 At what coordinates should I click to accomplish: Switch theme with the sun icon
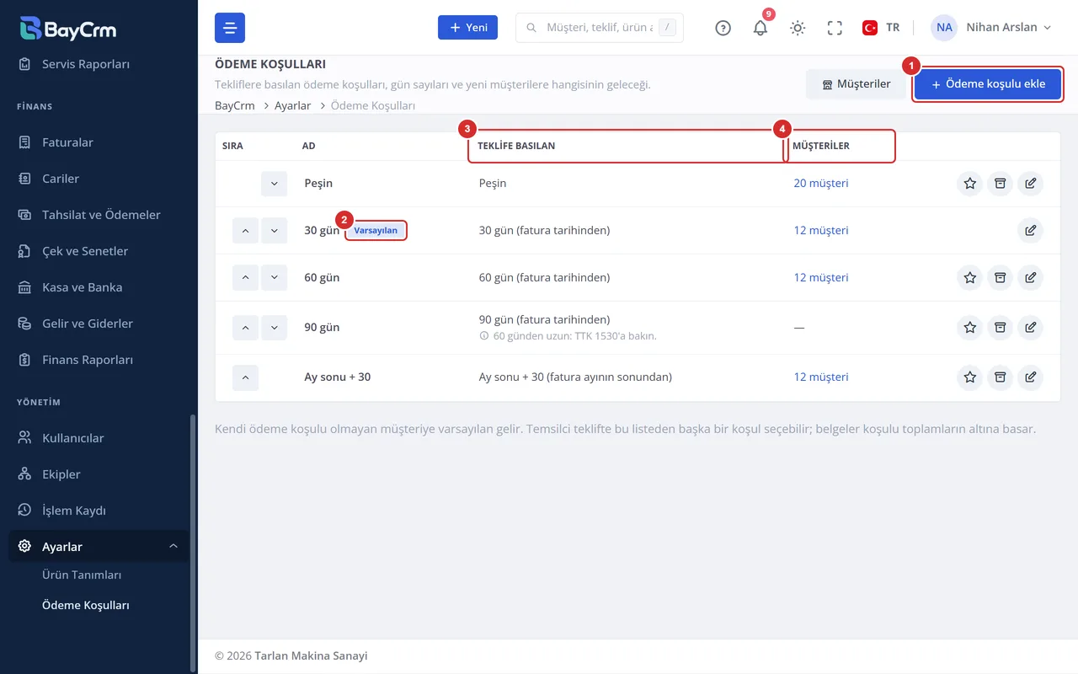pos(798,28)
